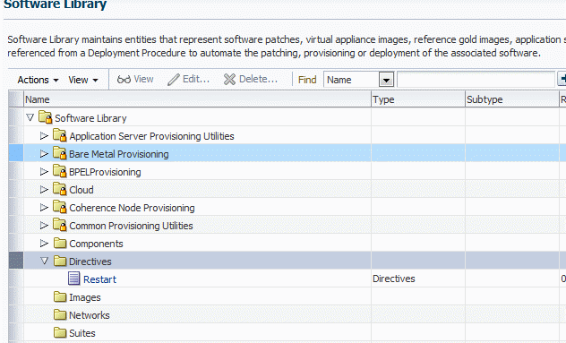Click the Type column header

point(418,99)
